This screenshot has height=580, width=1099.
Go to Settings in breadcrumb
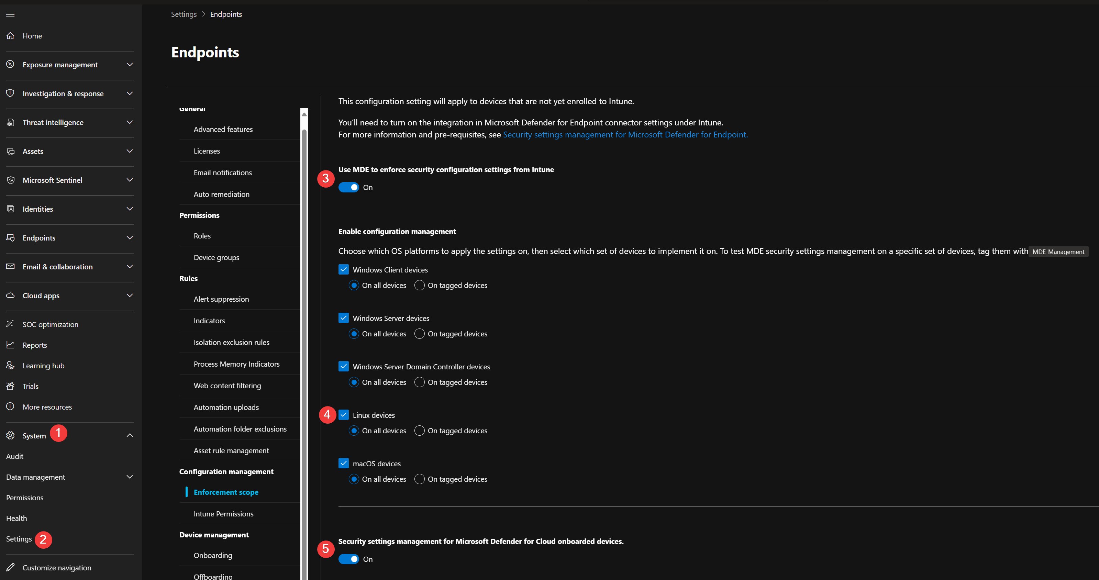pyautogui.click(x=184, y=14)
